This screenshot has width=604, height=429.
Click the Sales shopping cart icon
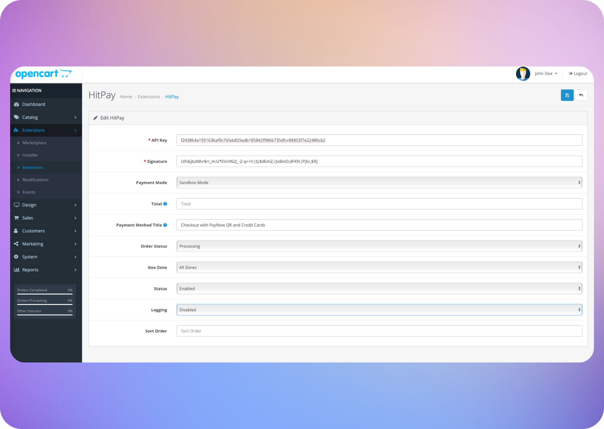(x=16, y=218)
